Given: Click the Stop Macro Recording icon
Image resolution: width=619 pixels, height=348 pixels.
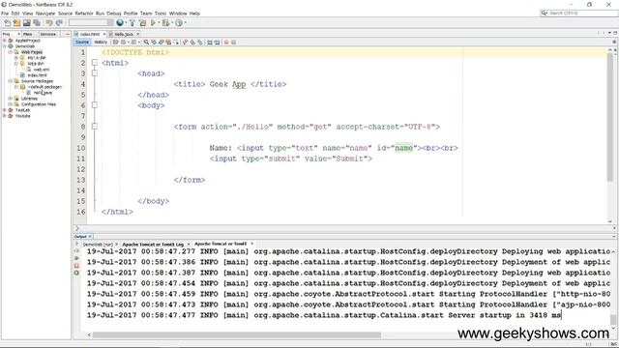Looking at the screenshot, I should point(233,43).
